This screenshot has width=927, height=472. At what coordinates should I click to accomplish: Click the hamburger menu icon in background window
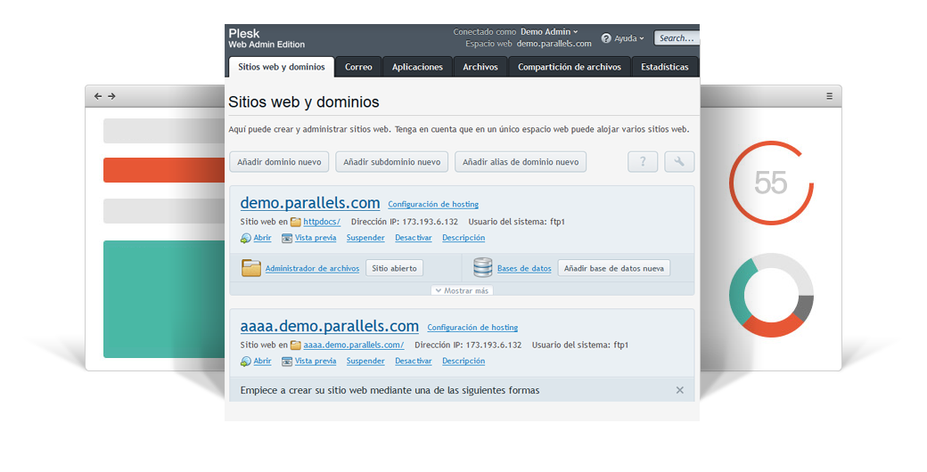click(x=829, y=96)
